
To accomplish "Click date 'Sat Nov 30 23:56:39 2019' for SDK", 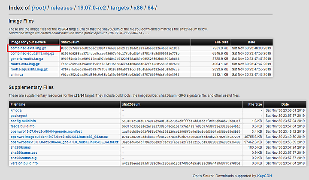I will coord(285,142).
